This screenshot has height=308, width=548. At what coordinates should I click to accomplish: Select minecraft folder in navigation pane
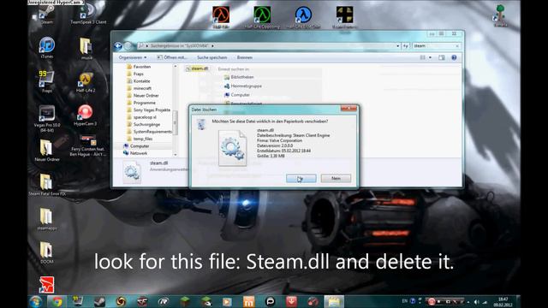pyautogui.click(x=139, y=88)
